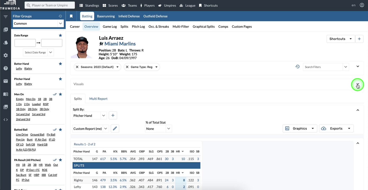Open the shapes icon in the left sidebar
The image size is (368, 190).
(6, 42)
